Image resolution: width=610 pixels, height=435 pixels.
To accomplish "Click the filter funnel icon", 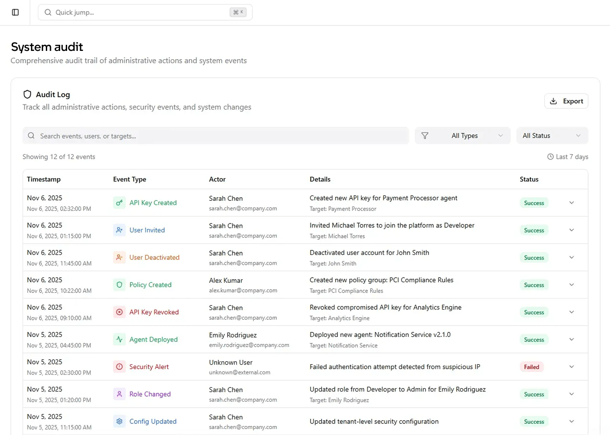I will coord(425,136).
